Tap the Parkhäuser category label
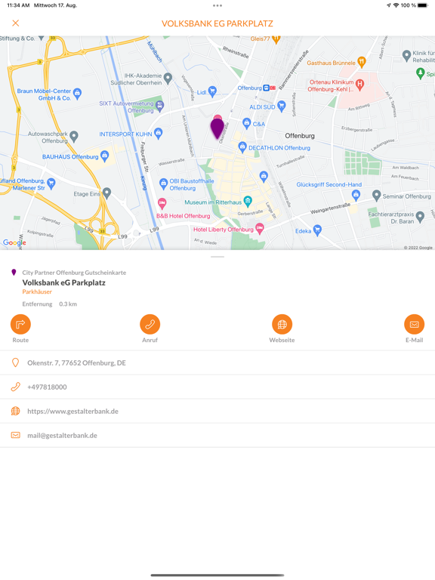This screenshot has height=580, width=435. click(x=37, y=292)
